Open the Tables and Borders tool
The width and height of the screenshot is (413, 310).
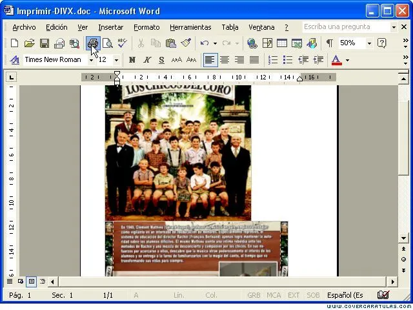[x=267, y=43]
